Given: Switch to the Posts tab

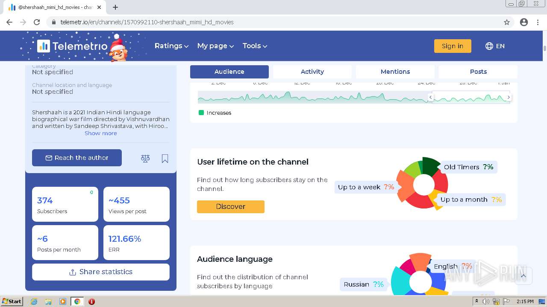Looking at the screenshot, I should pyautogui.click(x=478, y=72).
